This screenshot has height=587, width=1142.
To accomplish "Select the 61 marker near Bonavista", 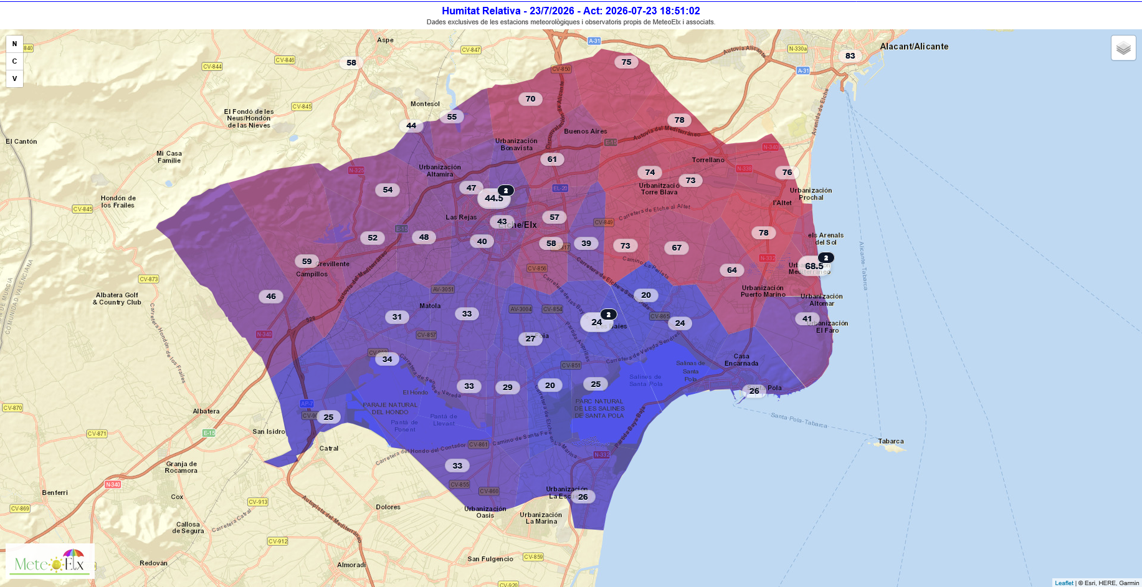I will pyautogui.click(x=552, y=159).
